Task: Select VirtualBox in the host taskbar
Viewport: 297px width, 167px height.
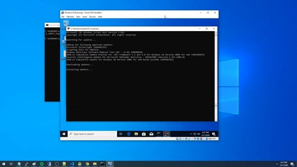Action: coord(110,164)
